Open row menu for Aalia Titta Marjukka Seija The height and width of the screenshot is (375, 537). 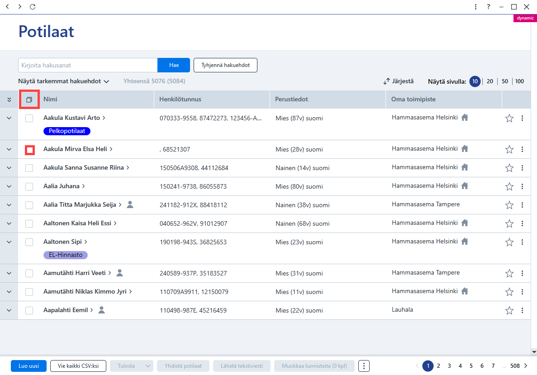point(522,205)
